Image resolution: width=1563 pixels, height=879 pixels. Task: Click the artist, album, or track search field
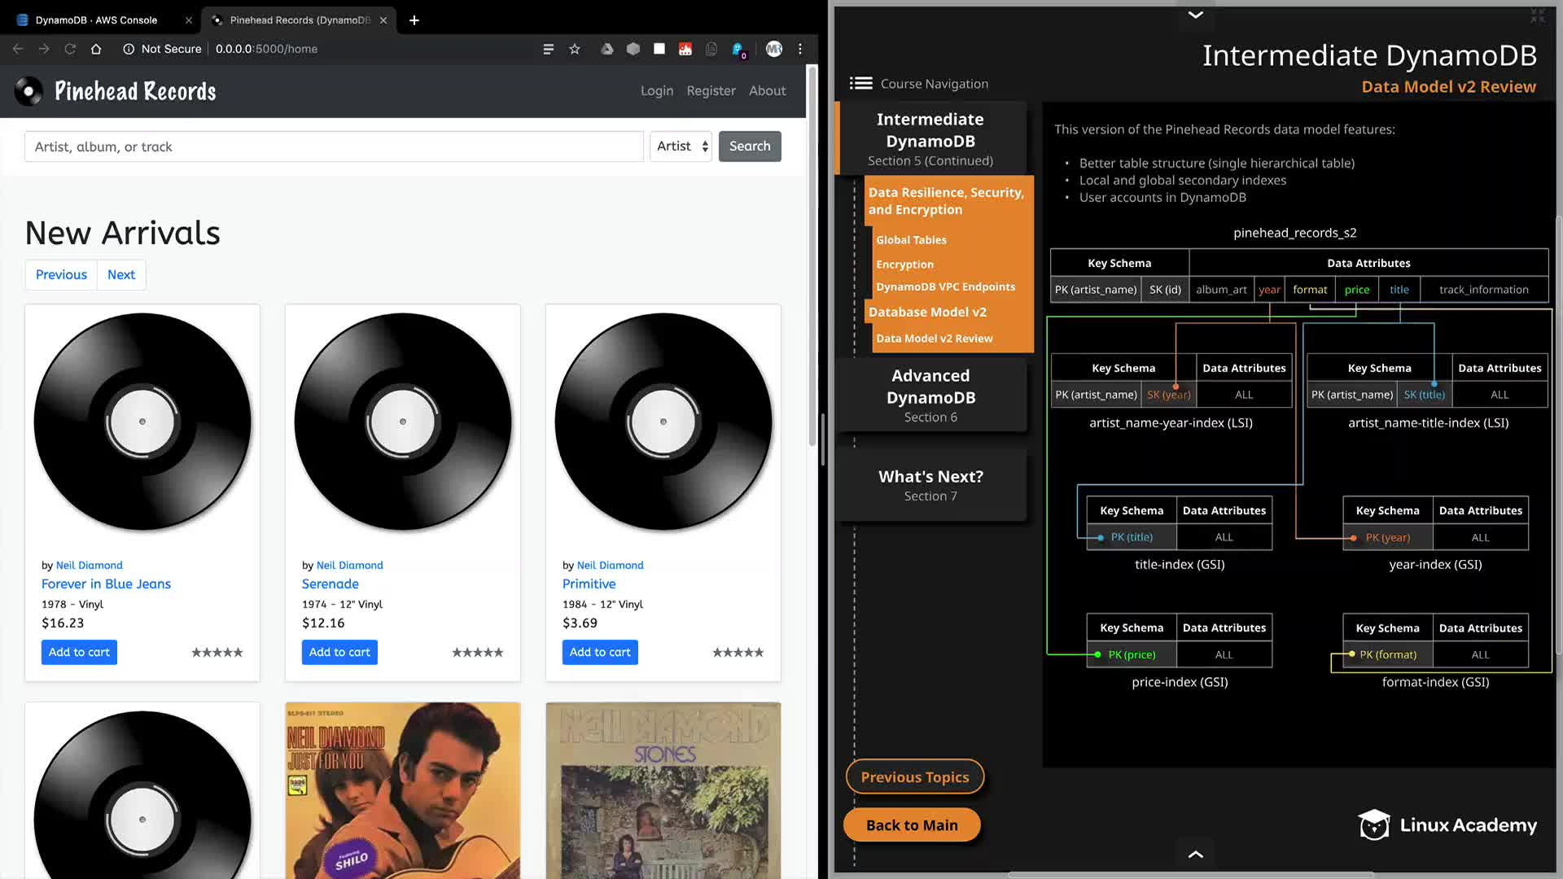click(x=334, y=146)
